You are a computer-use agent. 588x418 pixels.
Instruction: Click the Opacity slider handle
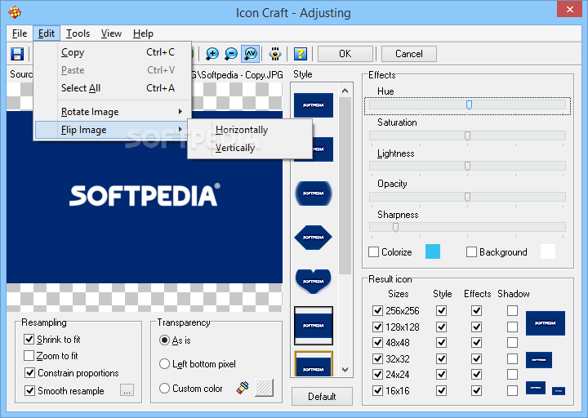(467, 198)
